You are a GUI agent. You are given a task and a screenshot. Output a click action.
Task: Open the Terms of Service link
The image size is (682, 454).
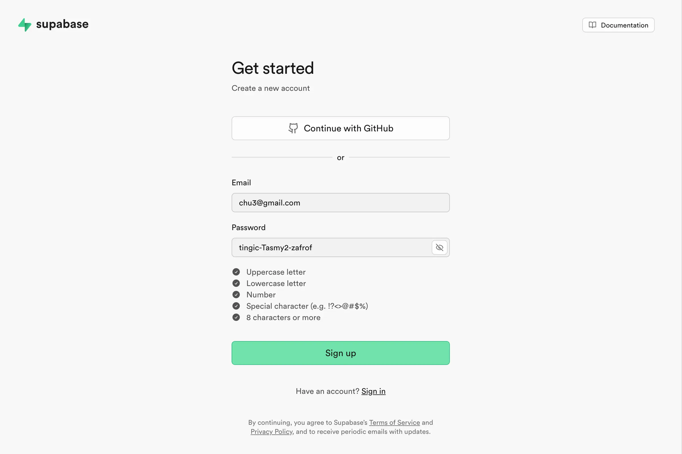[x=394, y=423]
